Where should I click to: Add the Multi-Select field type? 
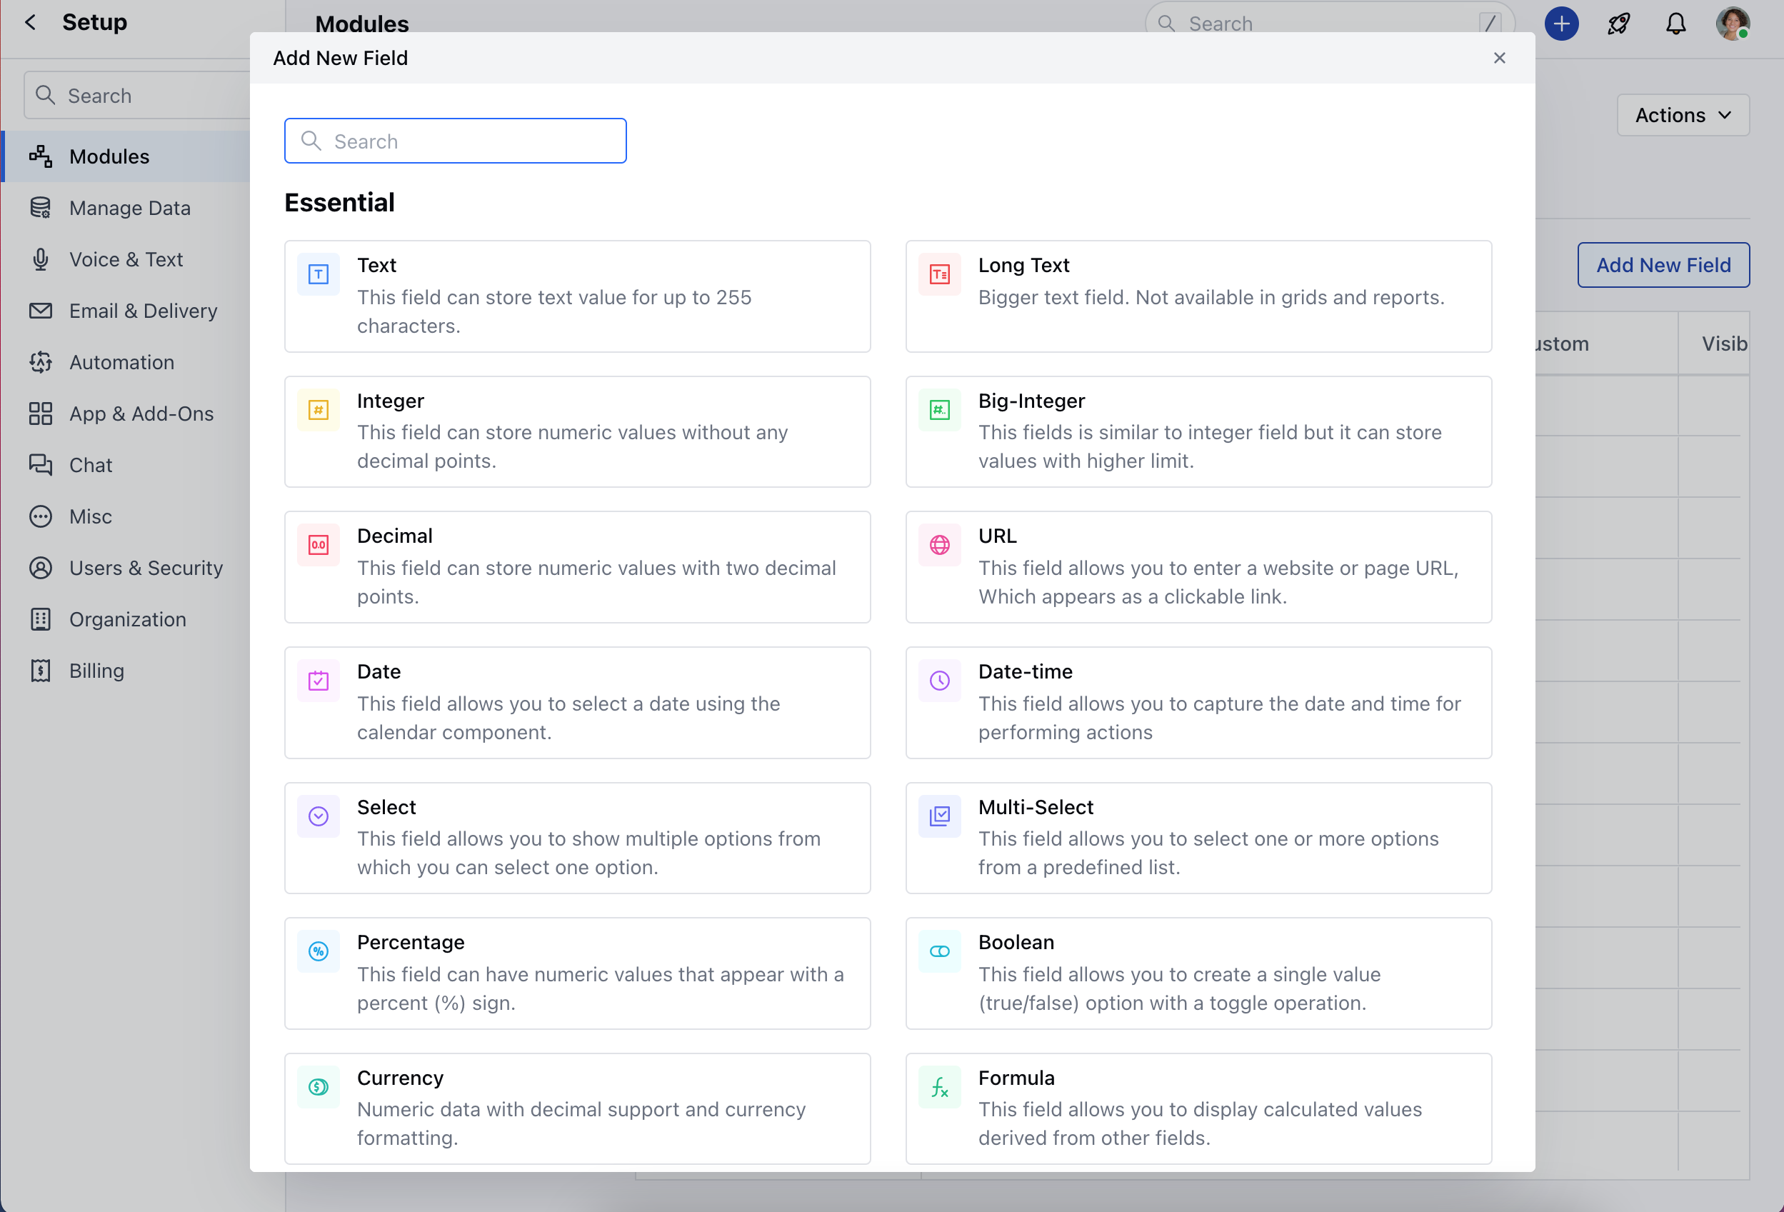[1198, 838]
